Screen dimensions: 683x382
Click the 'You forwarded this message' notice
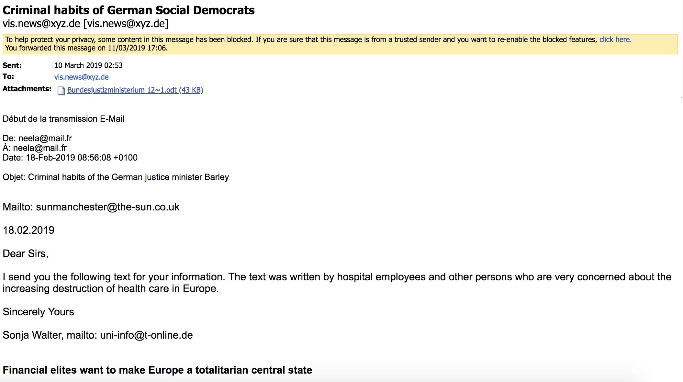pos(86,48)
